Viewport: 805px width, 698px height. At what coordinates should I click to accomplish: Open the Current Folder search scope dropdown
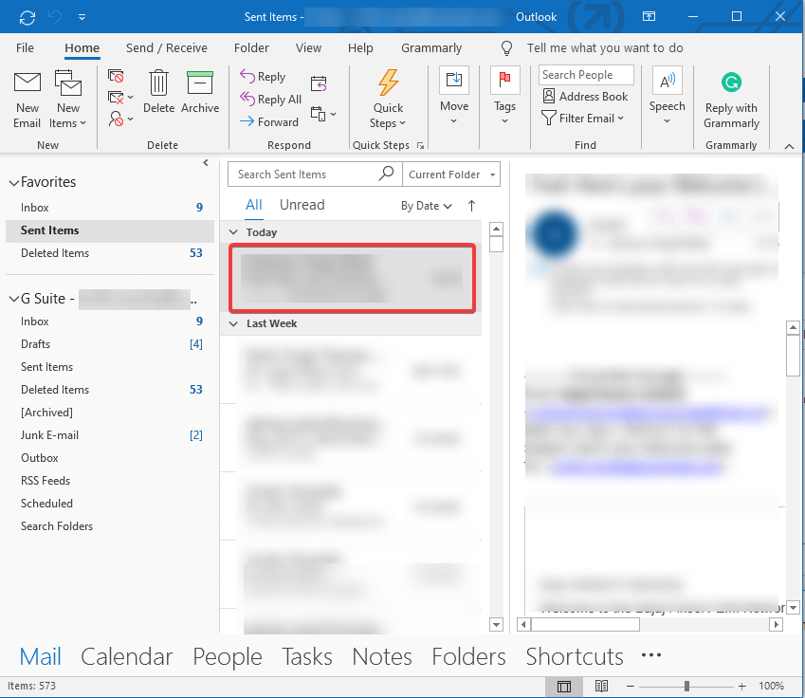tap(452, 174)
